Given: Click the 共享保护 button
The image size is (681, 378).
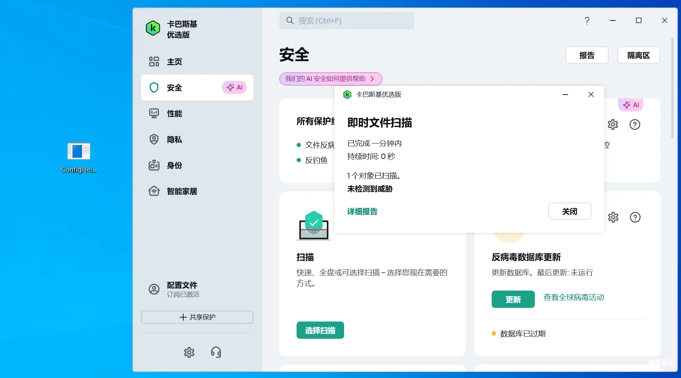Looking at the screenshot, I should click(197, 317).
